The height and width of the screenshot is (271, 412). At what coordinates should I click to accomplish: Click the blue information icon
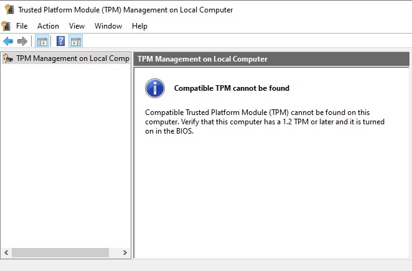click(155, 88)
